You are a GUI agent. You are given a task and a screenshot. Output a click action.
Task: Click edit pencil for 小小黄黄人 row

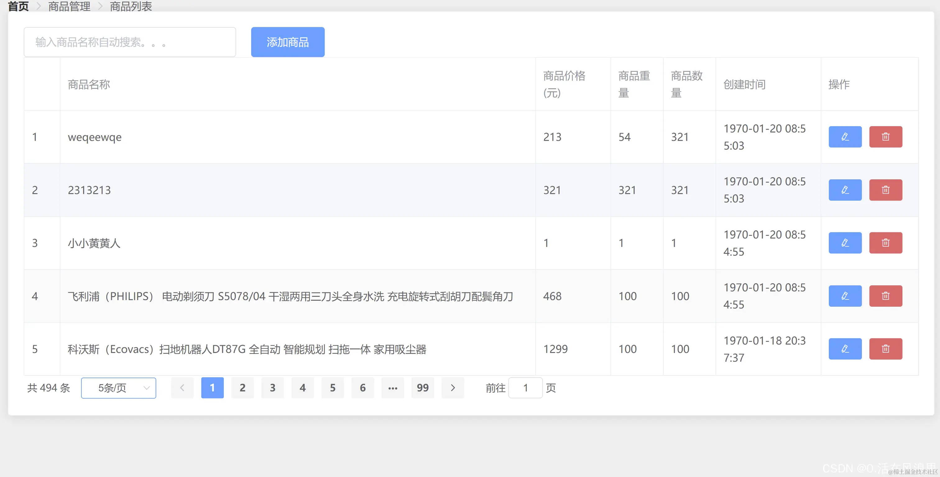click(x=845, y=243)
